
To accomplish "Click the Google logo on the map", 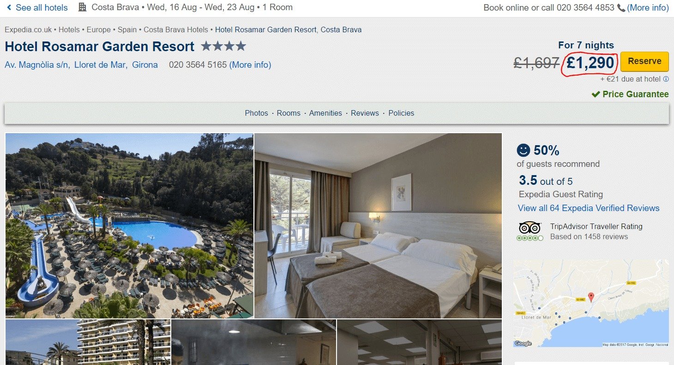I will click(523, 343).
